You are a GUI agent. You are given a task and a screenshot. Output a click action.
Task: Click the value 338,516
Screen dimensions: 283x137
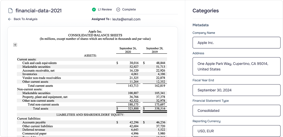pos(160,108)
